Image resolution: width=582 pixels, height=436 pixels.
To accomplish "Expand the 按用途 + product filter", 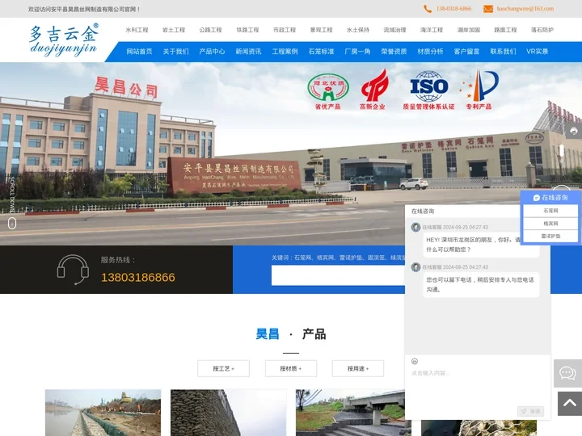I will 358,368.
